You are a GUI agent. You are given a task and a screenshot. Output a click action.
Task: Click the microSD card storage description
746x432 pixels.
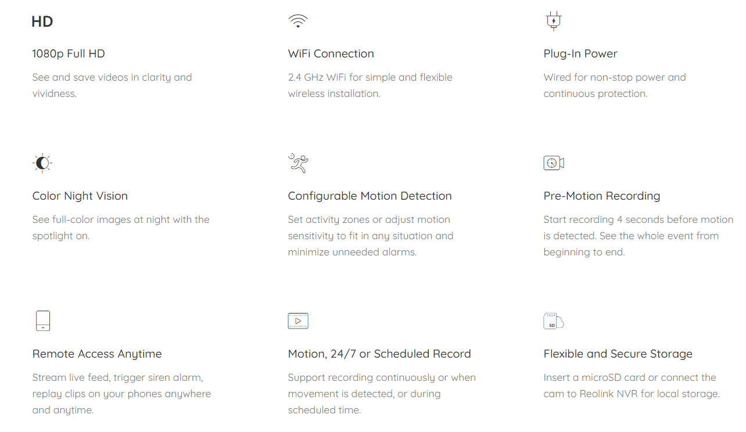point(631,386)
